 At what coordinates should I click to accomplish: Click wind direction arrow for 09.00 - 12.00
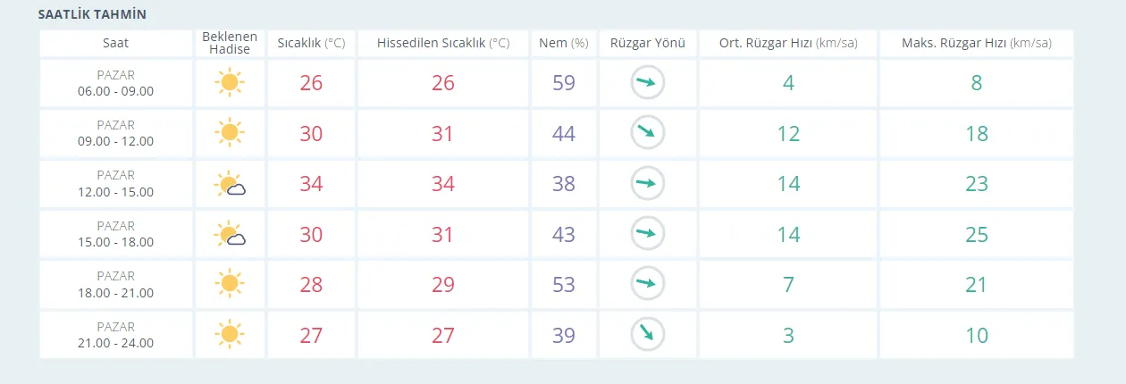648,134
